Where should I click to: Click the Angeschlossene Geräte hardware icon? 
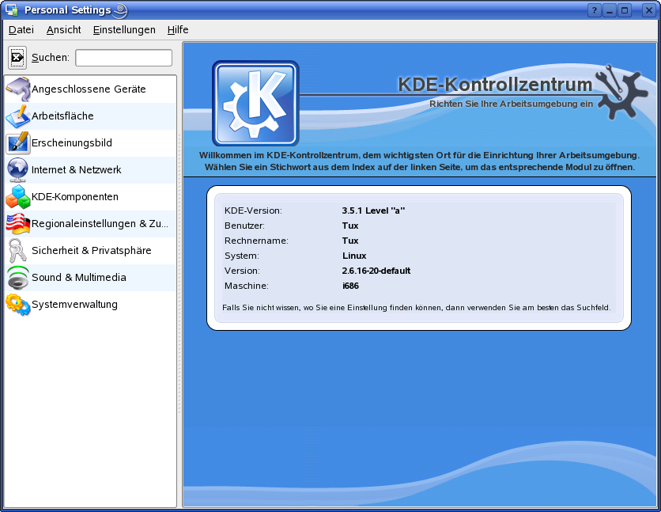click(17, 89)
